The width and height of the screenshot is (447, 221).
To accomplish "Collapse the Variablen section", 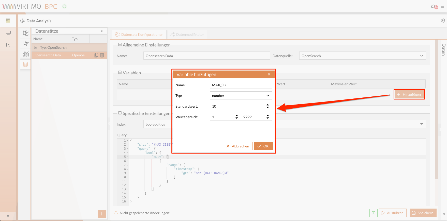I will [x=120, y=73].
